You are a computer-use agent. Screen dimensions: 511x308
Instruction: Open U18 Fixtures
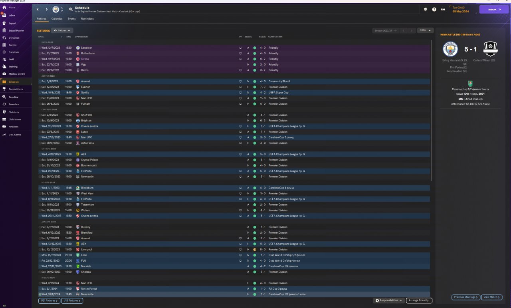click(72, 300)
